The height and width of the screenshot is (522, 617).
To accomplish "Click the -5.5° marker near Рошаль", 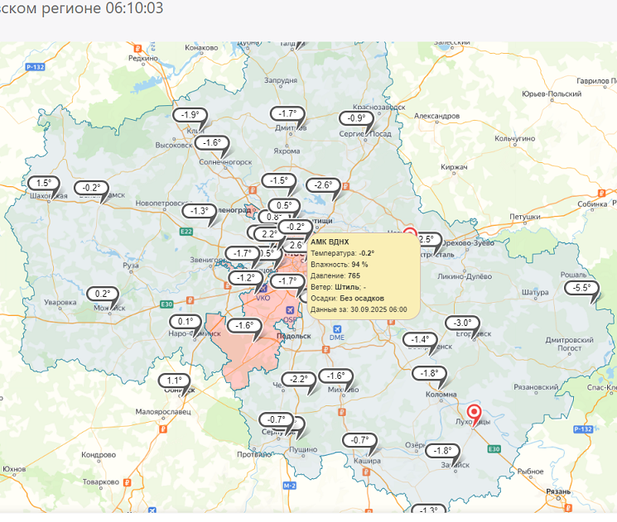I will (582, 288).
